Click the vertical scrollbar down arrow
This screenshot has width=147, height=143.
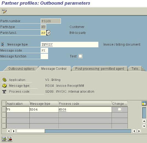click(144, 126)
